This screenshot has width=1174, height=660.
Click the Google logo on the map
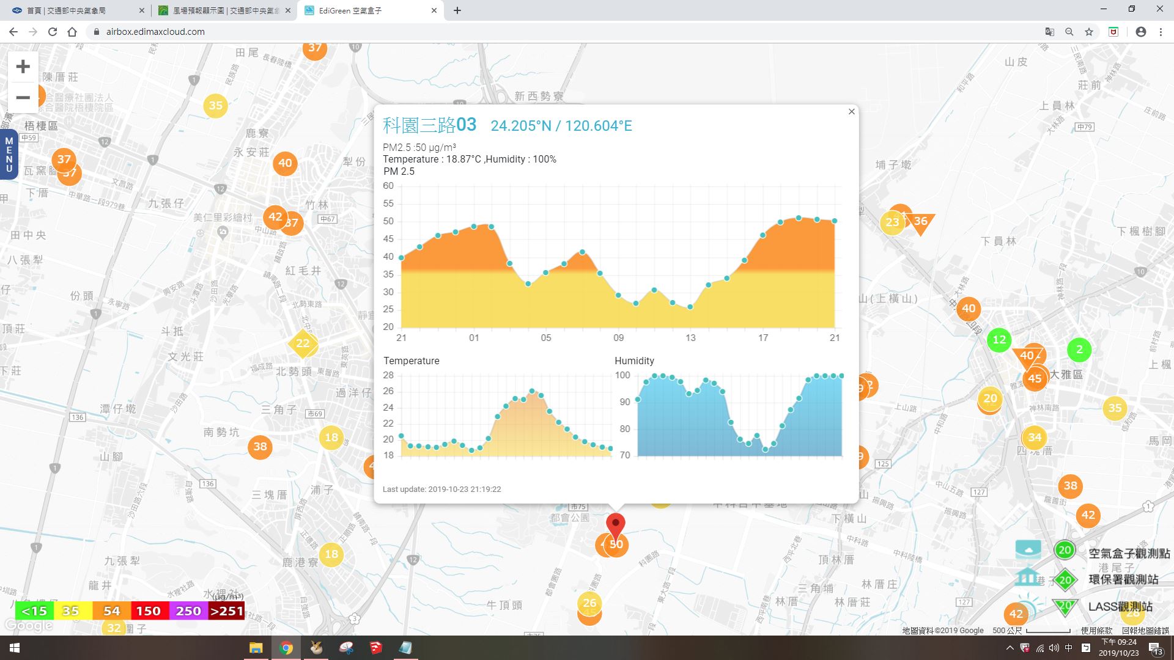(x=29, y=626)
